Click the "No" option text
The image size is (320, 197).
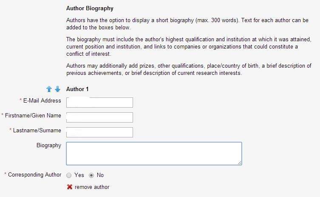[100, 175]
